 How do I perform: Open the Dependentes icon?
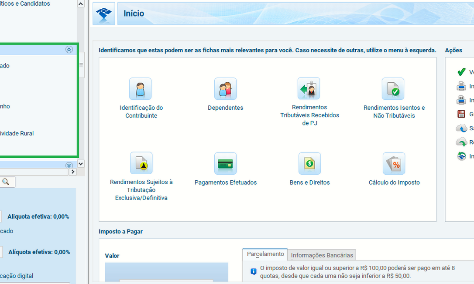click(x=225, y=89)
